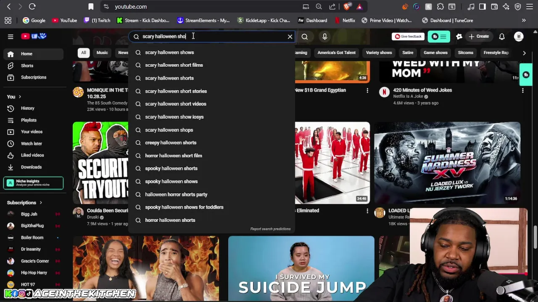538x302 pixels.
Task: Select suggestion scary halloween short stories
Action: (x=211, y=91)
